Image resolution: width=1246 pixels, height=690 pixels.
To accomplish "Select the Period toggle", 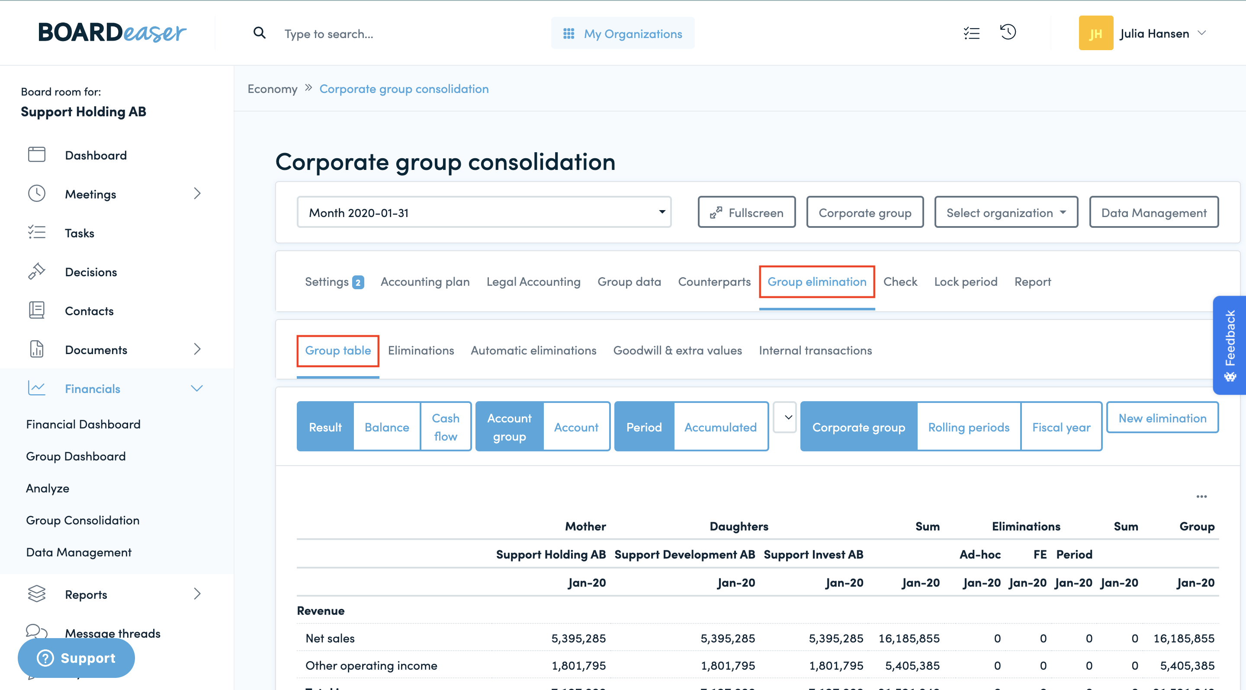I will 644,427.
